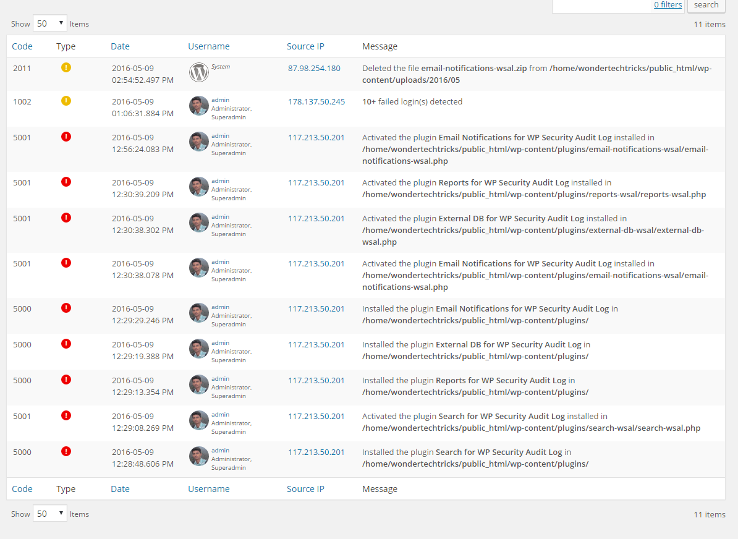This screenshot has width=738, height=539.
Task: Click admin avatar in the 12:29:29.246 PM row
Action: click(198, 313)
